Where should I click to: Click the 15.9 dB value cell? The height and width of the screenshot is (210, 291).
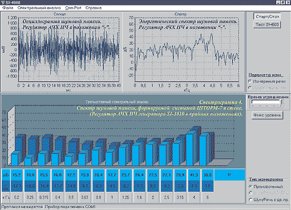85,175
